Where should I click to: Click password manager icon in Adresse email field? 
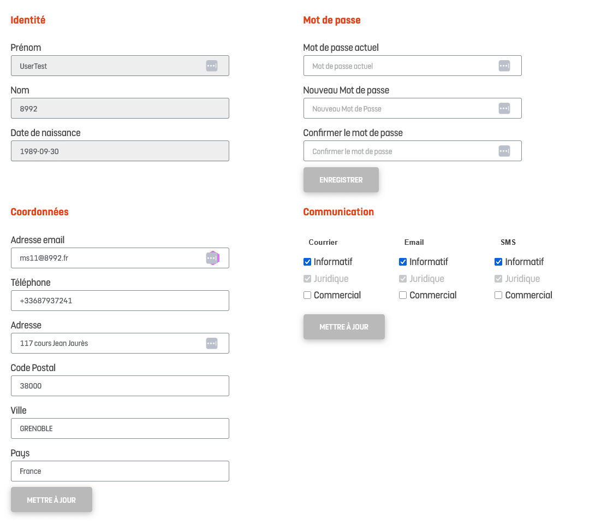point(212,258)
